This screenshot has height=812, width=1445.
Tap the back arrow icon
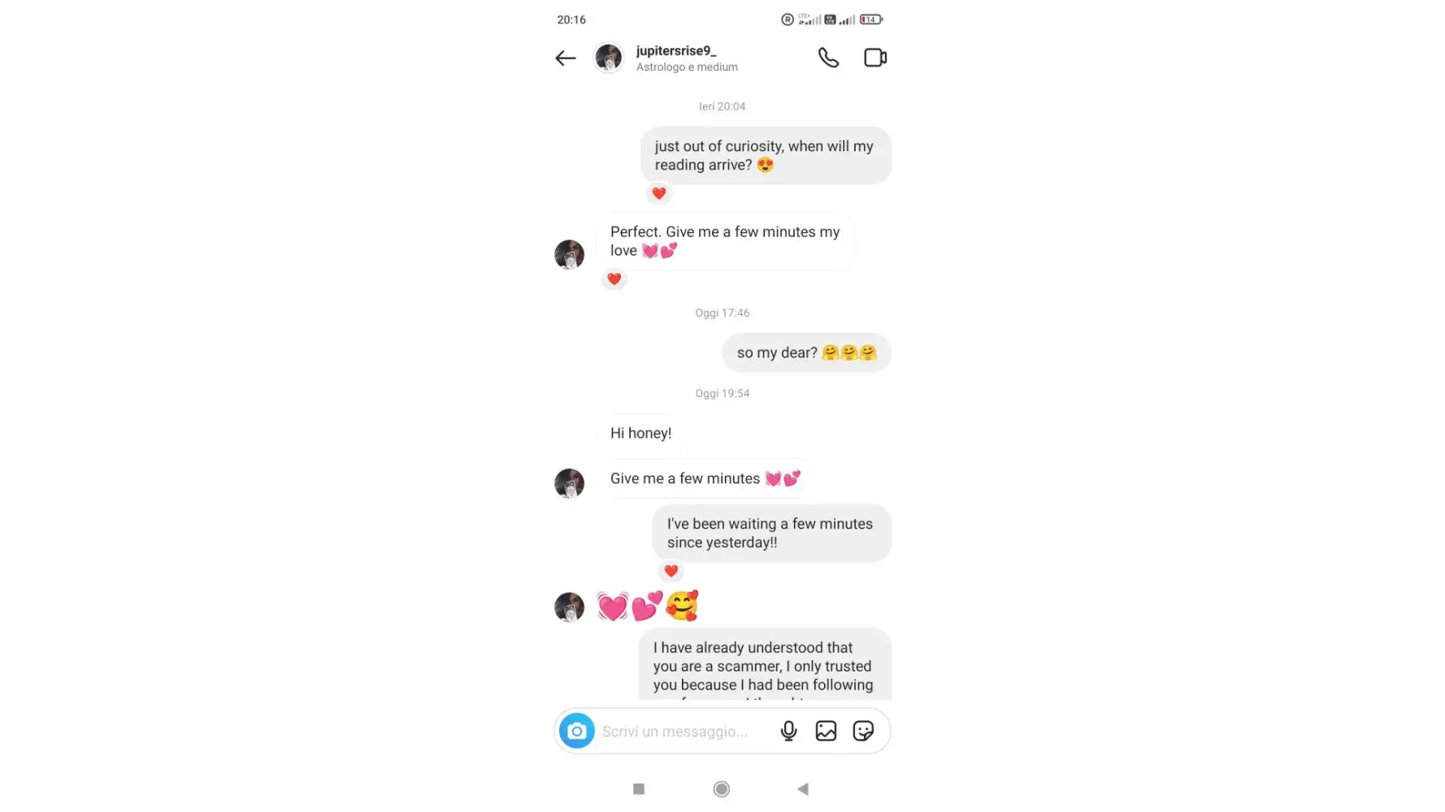click(x=566, y=58)
